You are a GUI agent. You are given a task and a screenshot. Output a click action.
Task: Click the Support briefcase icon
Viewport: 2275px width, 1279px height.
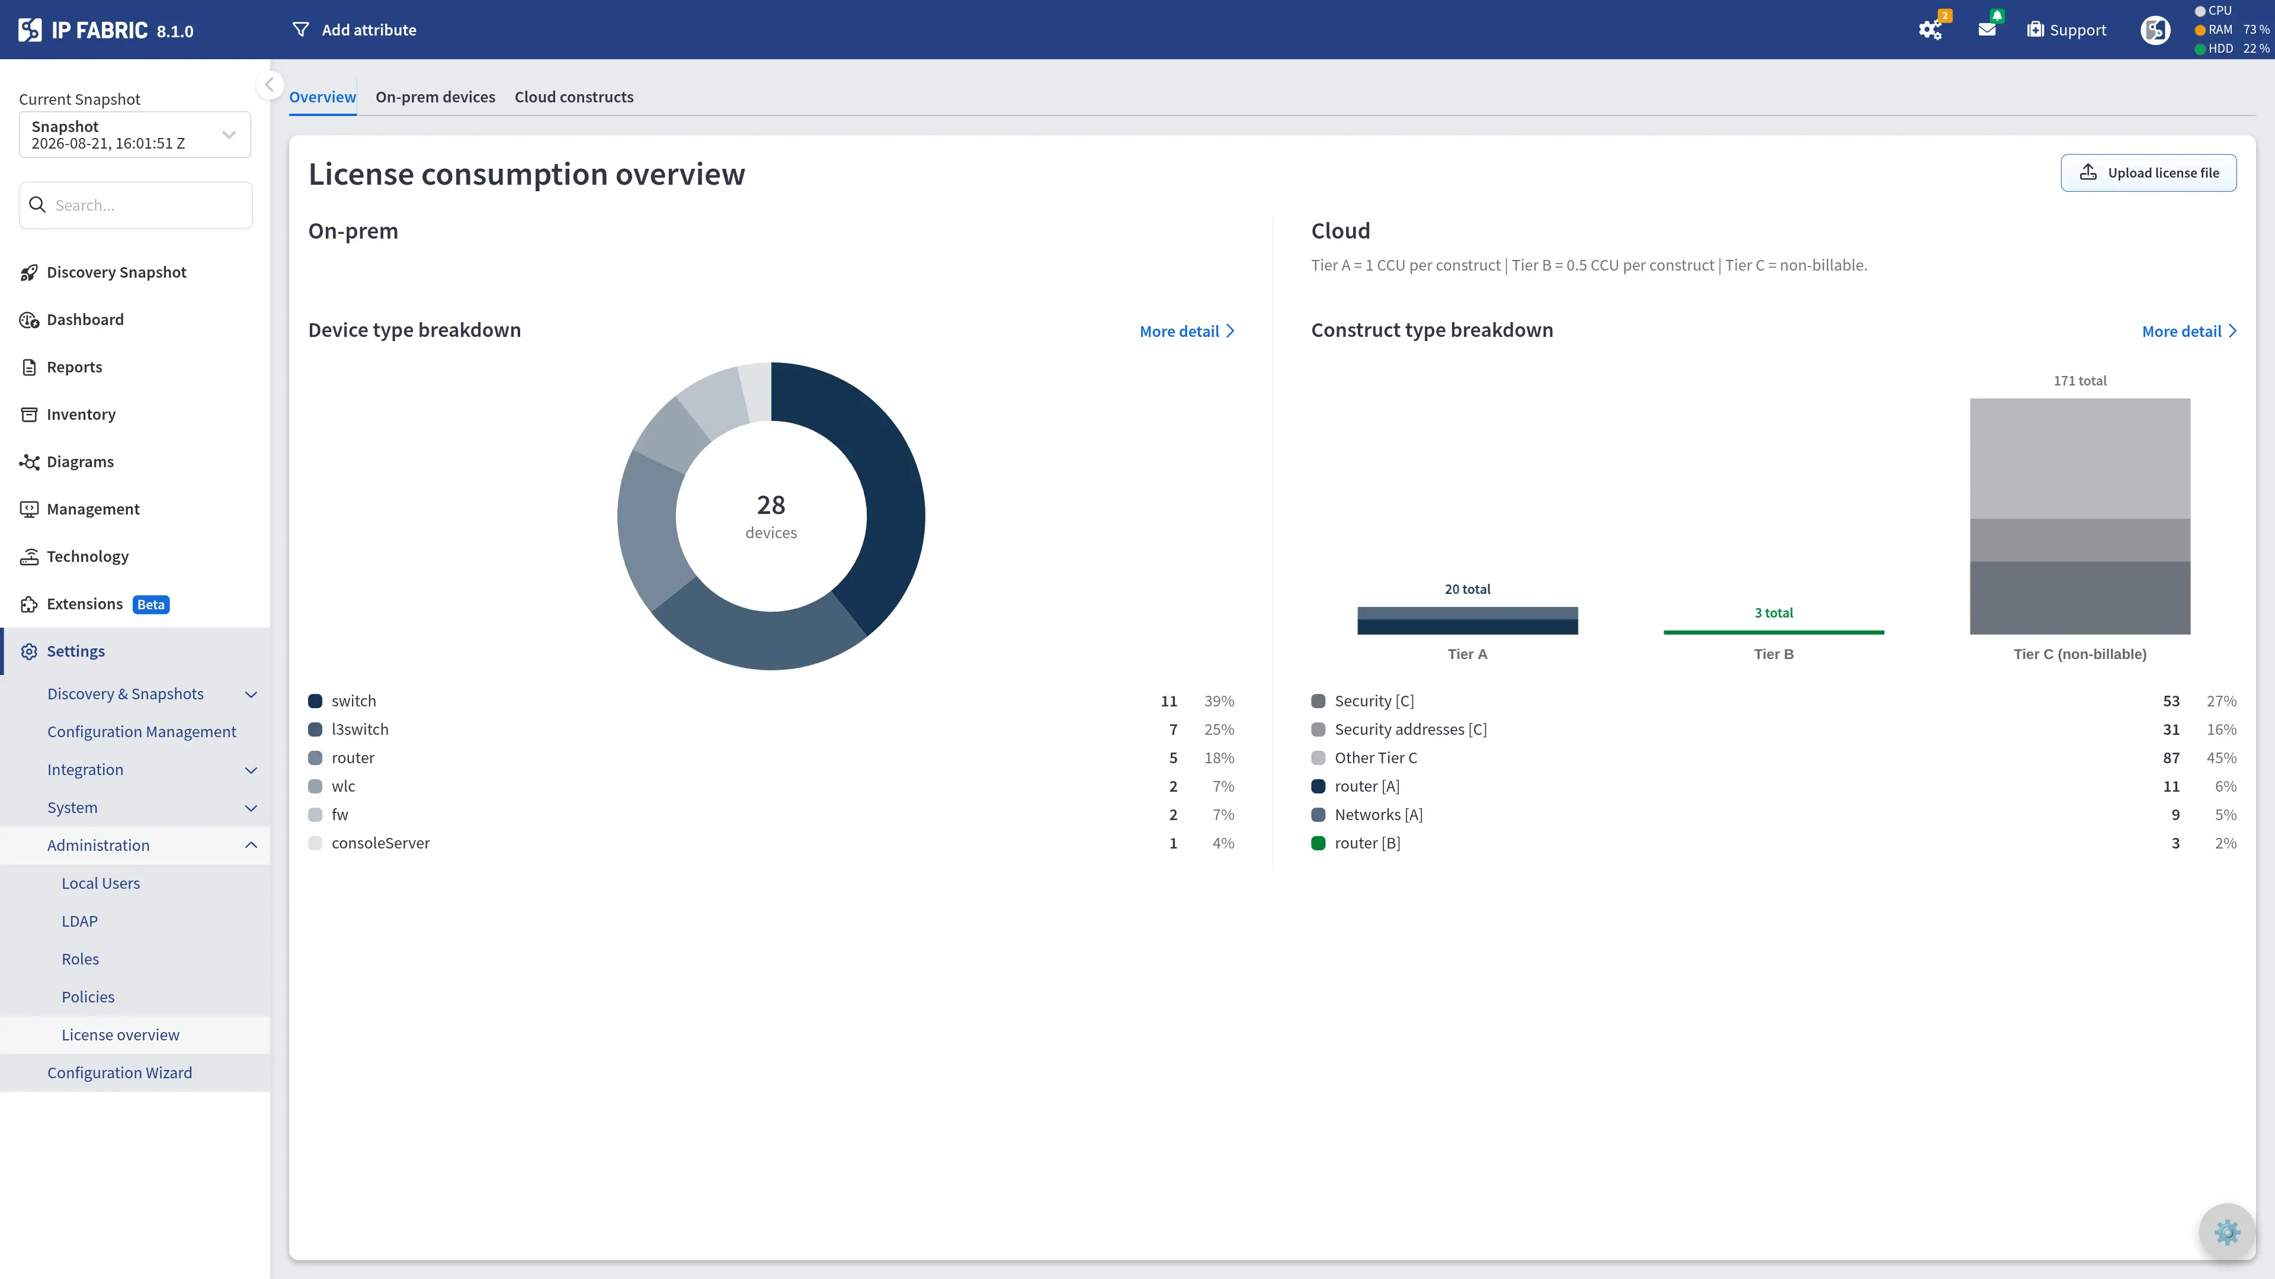click(x=2036, y=30)
